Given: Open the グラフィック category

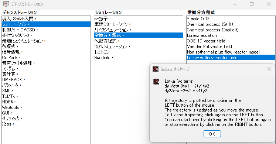Looking at the screenshot, I should coord(46,118).
